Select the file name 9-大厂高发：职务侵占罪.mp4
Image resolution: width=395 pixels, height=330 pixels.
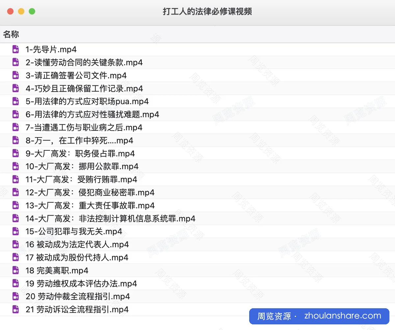click(80, 154)
